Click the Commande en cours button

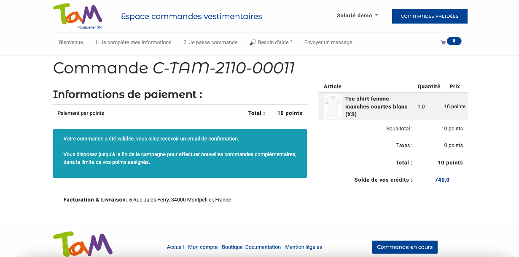[404, 247]
